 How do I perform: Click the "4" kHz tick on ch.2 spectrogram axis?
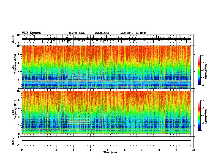19,117
